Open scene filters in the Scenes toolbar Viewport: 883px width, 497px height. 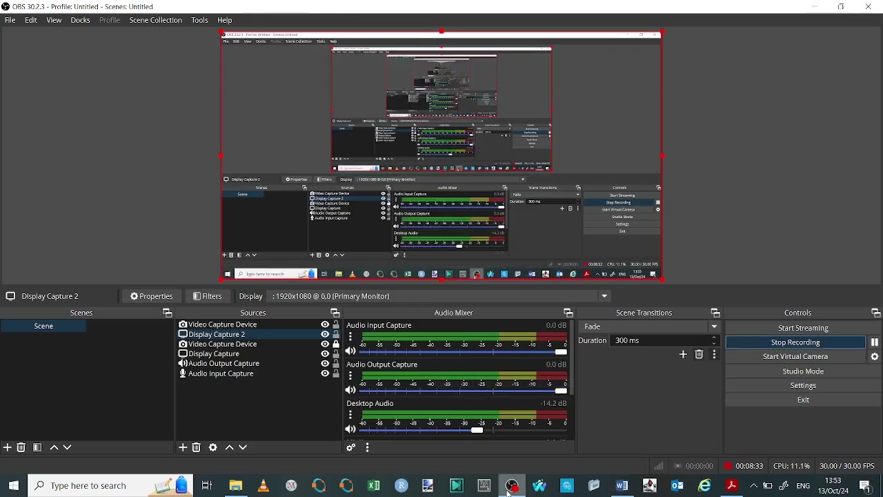pos(37,448)
